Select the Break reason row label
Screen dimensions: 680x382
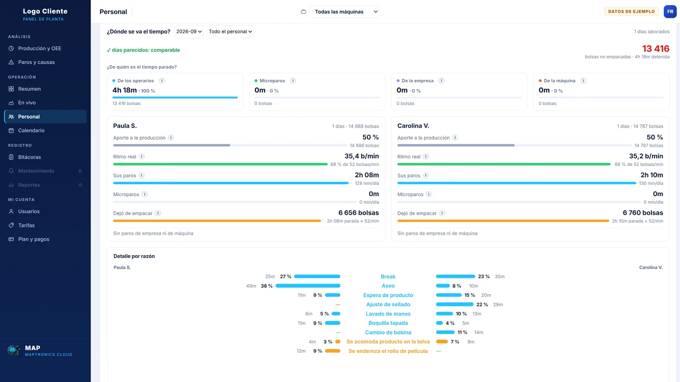[388, 277]
